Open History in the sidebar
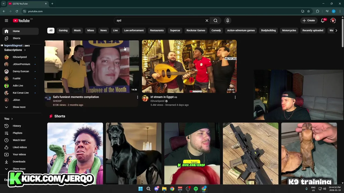Viewport: 344px width, 193px height. pyautogui.click(x=20, y=126)
